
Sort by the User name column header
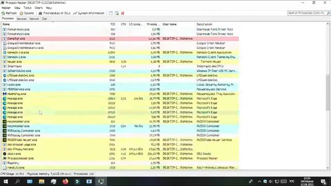[170, 24]
